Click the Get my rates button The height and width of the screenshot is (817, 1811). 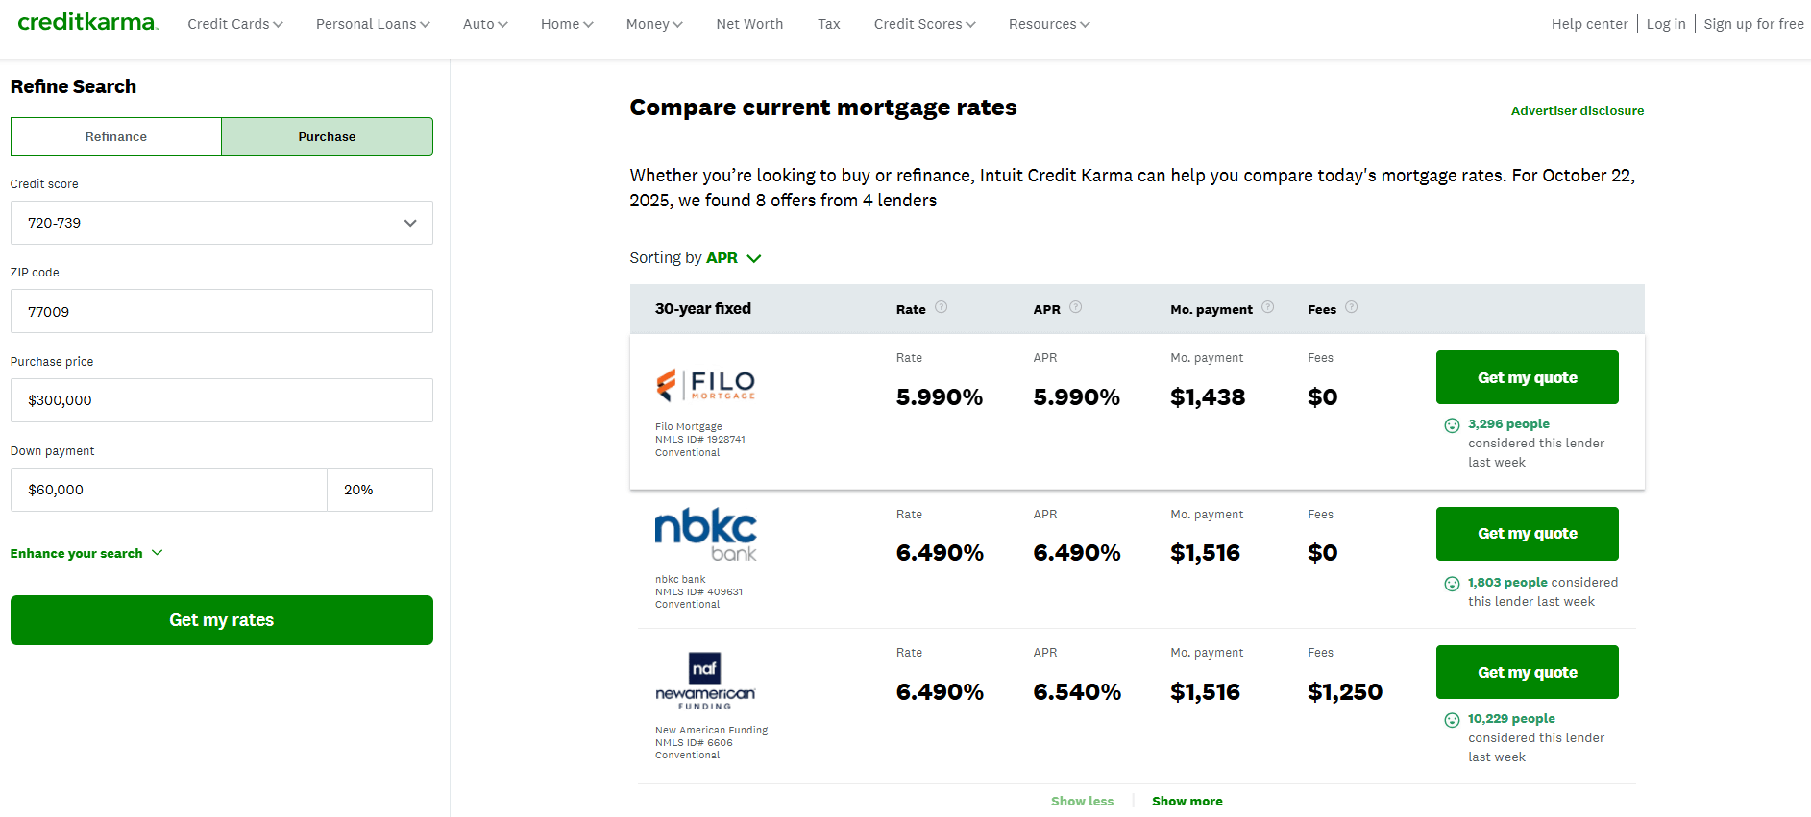pos(221,619)
